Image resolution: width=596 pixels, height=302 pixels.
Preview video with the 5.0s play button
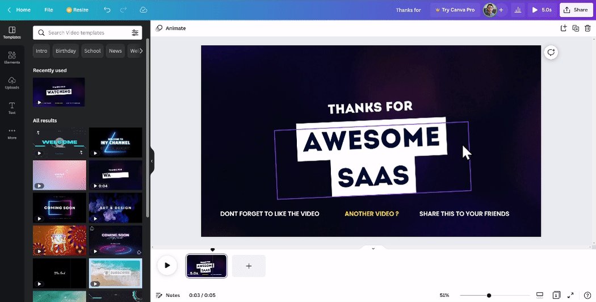[x=542, y=10]
